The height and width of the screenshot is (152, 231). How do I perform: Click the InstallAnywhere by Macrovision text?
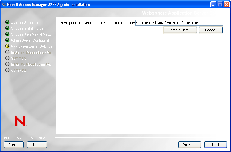[x=28, y=138]
